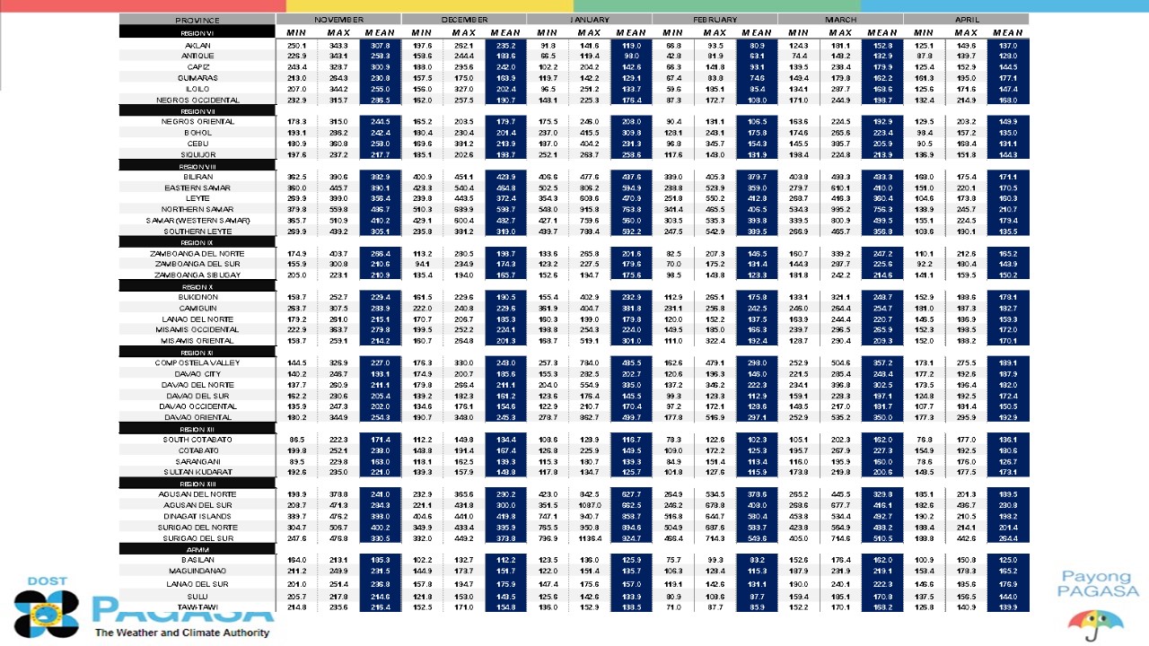Select the SURIGAO DEL SUR row label

coord(197,538)
